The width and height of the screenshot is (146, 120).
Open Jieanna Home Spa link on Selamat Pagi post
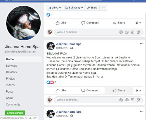click(x=69, y=44)
